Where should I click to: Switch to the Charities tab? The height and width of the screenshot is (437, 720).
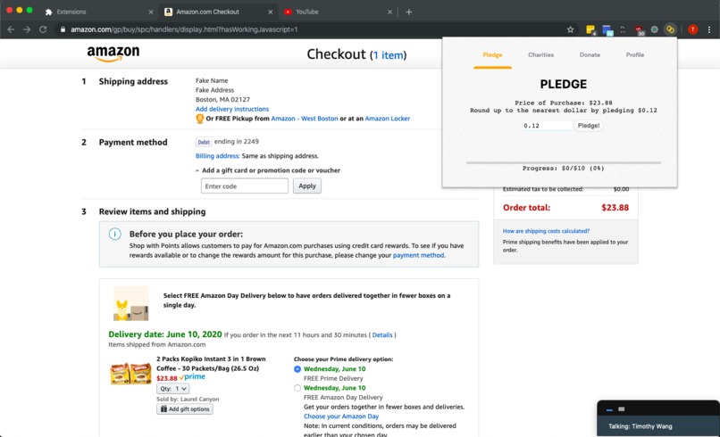pyautogui.click(x=541, y=54)
